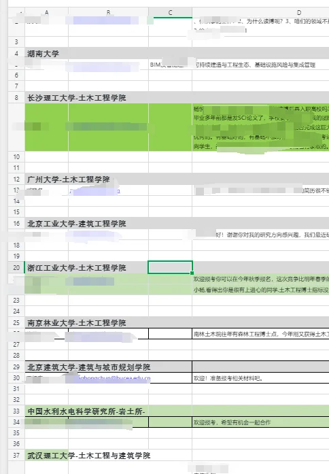The image size is (329, 474).
Task: Select row 8 header
Action: click(x=16, y=97)
